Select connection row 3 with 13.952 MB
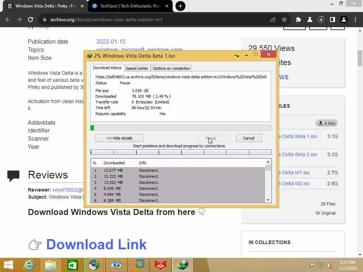The image size is (363, 272). click(x=178, y=182)
